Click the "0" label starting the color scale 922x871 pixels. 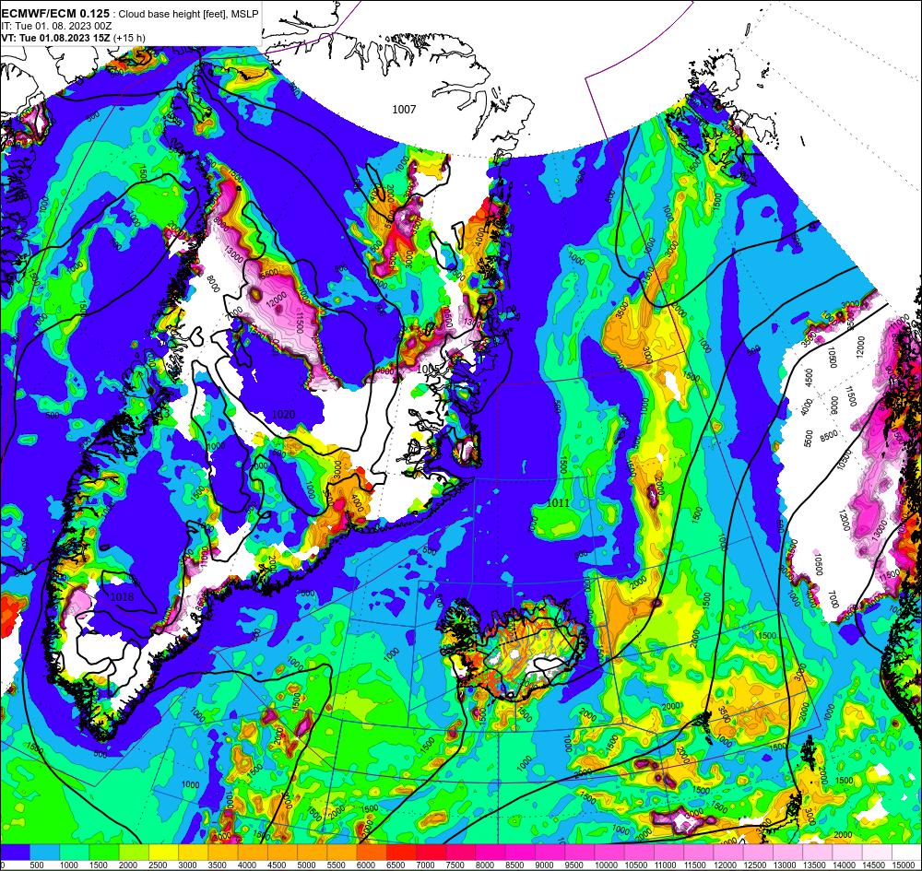click(3, 865)
